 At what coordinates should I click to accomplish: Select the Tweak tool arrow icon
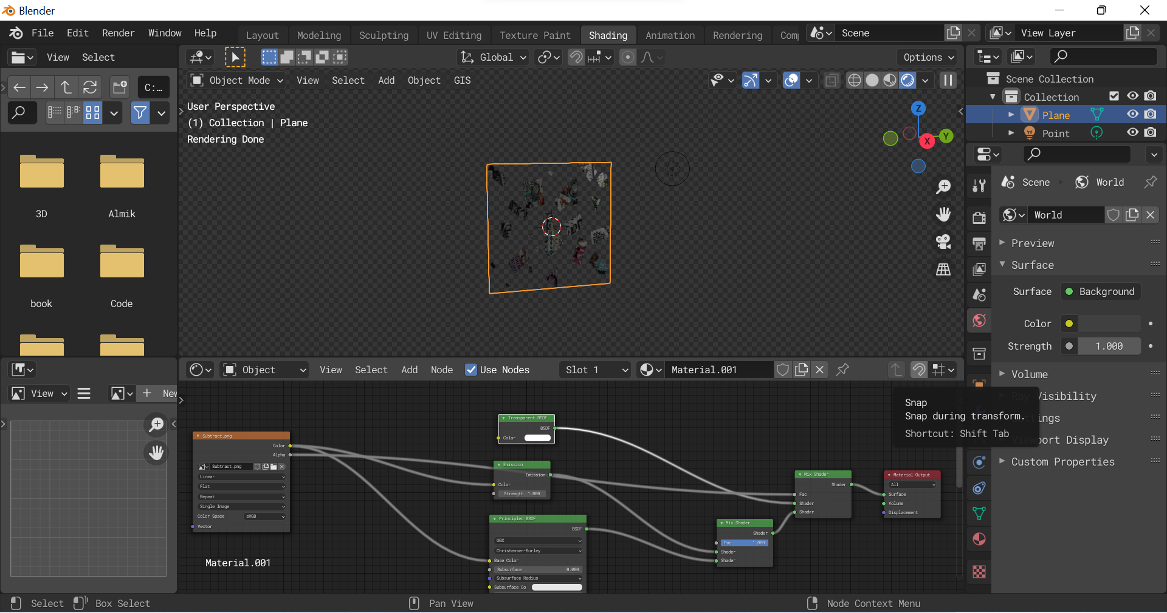point(235,57)
